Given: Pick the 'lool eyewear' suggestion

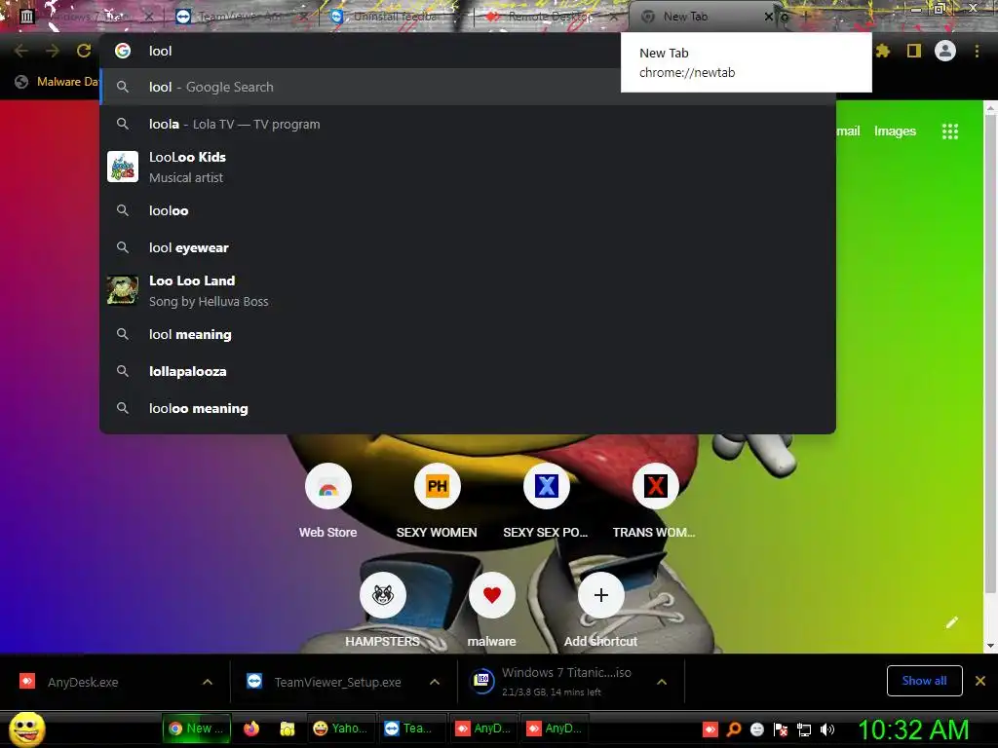Looking at the screenshot, I should (x=468, y=247).
